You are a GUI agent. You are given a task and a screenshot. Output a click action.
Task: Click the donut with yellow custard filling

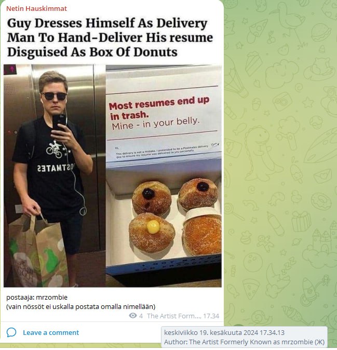pyautogui.click(x=152, y=233)
